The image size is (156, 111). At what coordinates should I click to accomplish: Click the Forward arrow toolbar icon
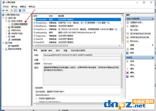click(x=7, y=10)
